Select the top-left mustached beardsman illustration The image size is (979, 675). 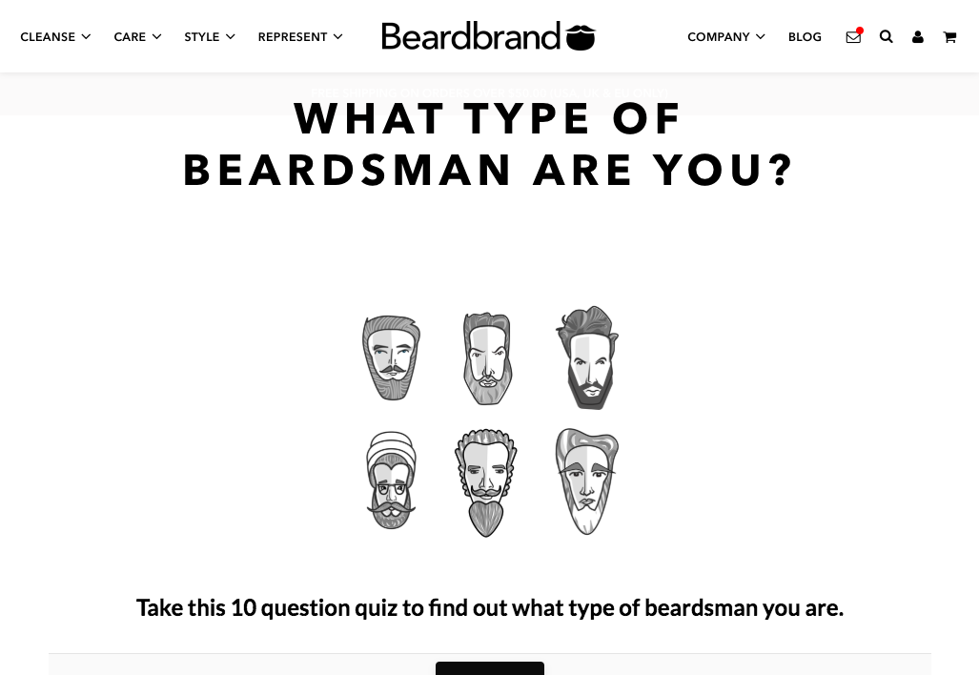(x=391, y=358)
